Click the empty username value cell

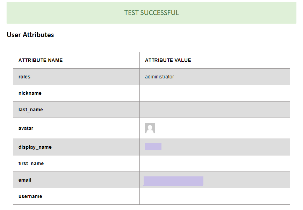click(215, 196)
